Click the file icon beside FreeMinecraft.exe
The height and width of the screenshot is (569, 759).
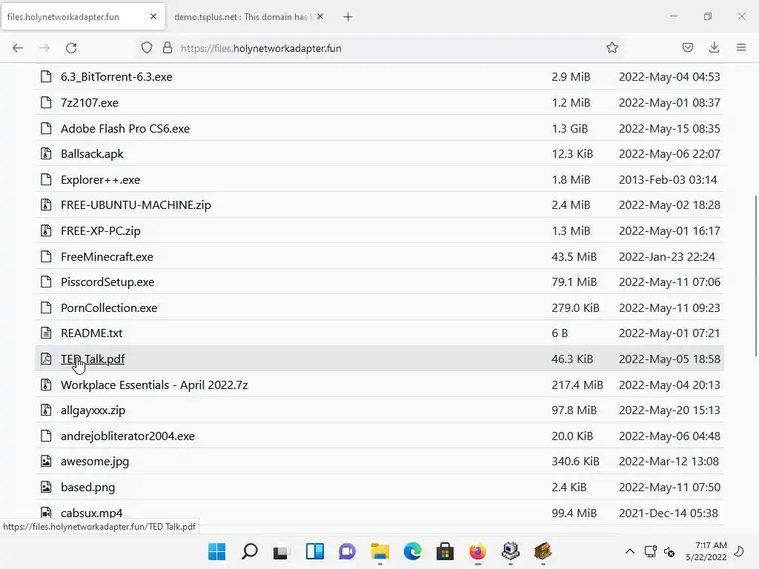coord(46,257)
